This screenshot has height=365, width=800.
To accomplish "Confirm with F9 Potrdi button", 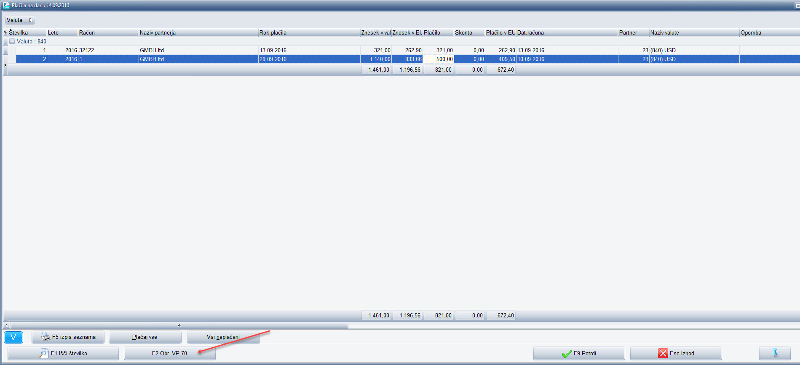I will [579, 353].
